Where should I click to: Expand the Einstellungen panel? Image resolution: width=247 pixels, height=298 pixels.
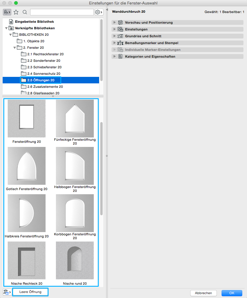[x=114, y=29]
